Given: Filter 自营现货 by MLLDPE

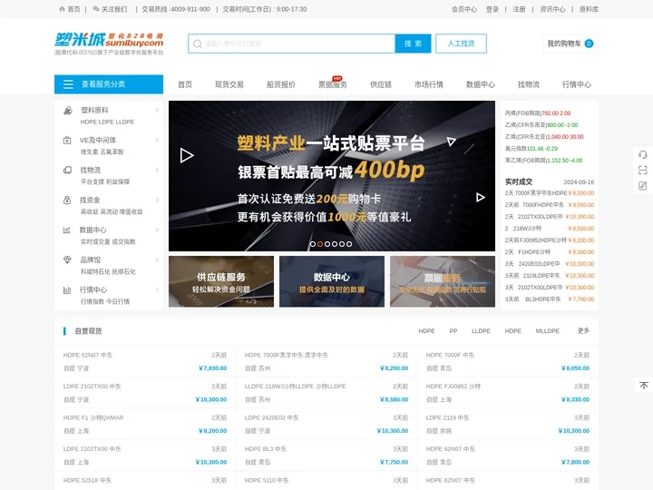Looking at the screenshot, I should (x=548, y=331).
